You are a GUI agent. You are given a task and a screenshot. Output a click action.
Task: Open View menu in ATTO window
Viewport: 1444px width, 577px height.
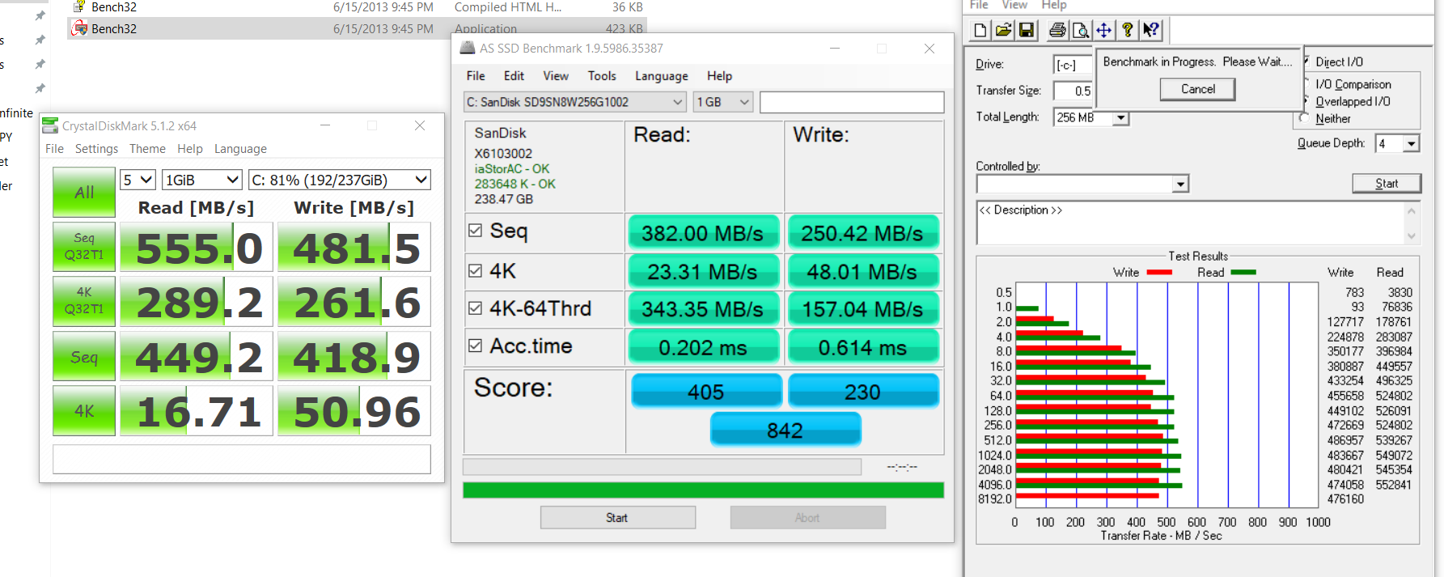(1014, 5)
